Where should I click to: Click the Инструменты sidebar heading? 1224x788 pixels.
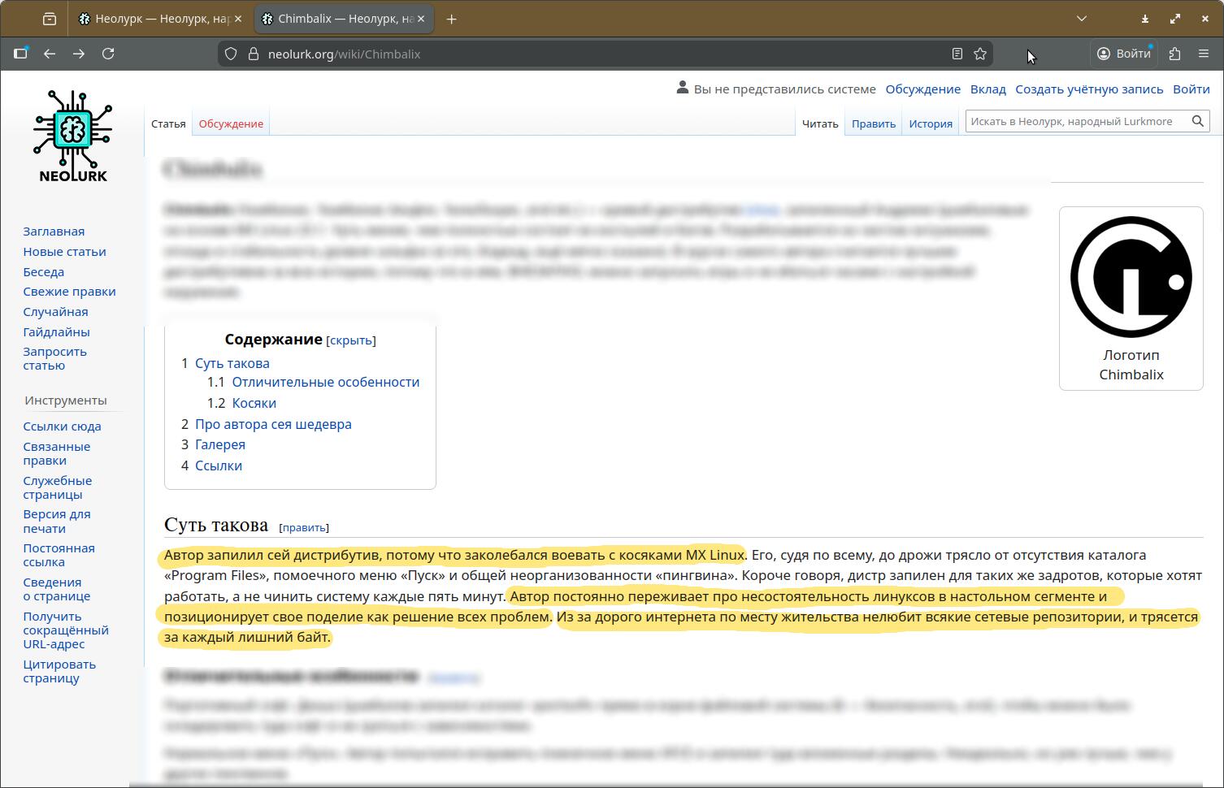pyautogui.click(x=65, y=400)
